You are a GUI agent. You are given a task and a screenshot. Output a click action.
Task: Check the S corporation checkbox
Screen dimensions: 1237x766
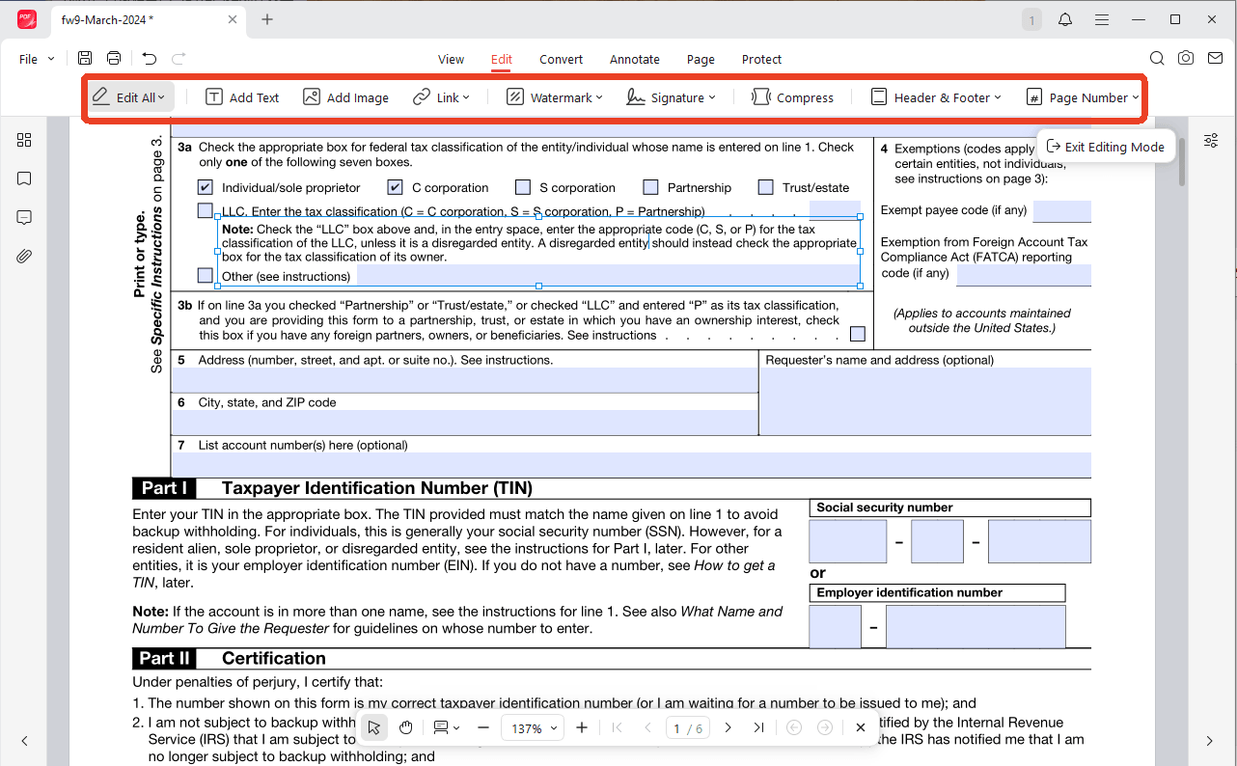pos(523,187)
